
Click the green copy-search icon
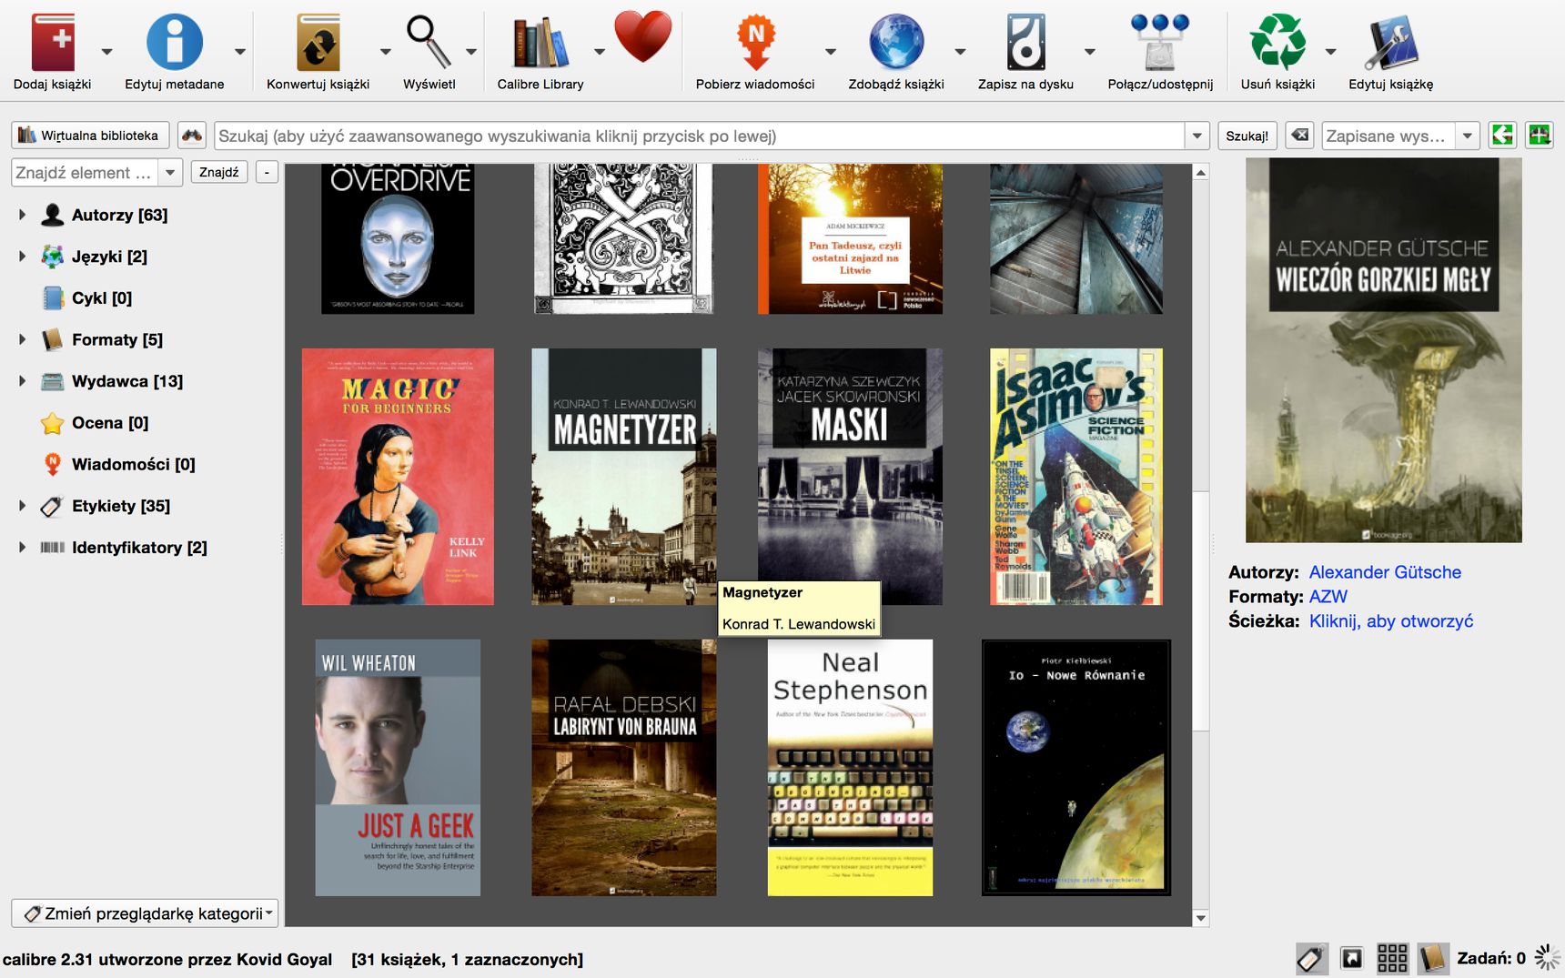tap(1502, 136)
